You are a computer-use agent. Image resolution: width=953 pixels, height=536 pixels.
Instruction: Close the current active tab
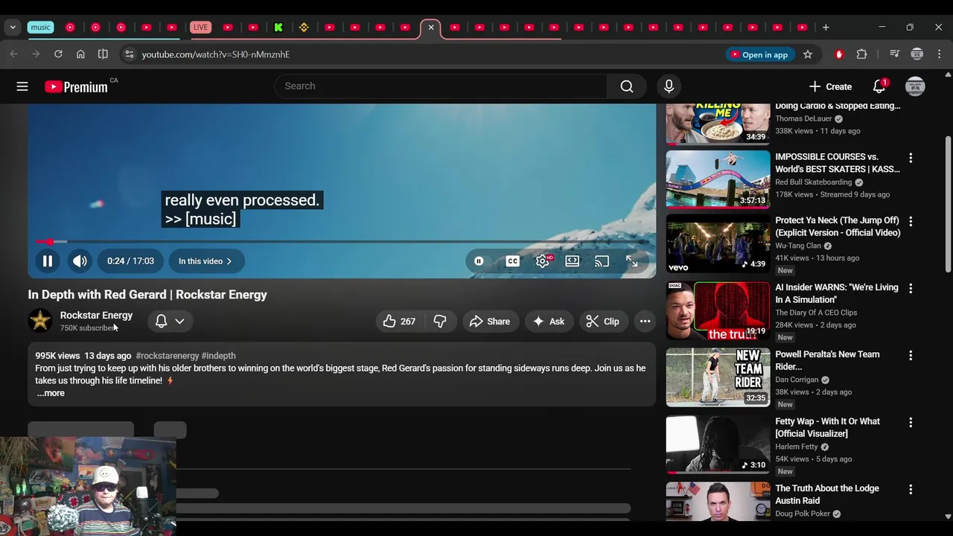pyautogui.click(x=431, y=28)
